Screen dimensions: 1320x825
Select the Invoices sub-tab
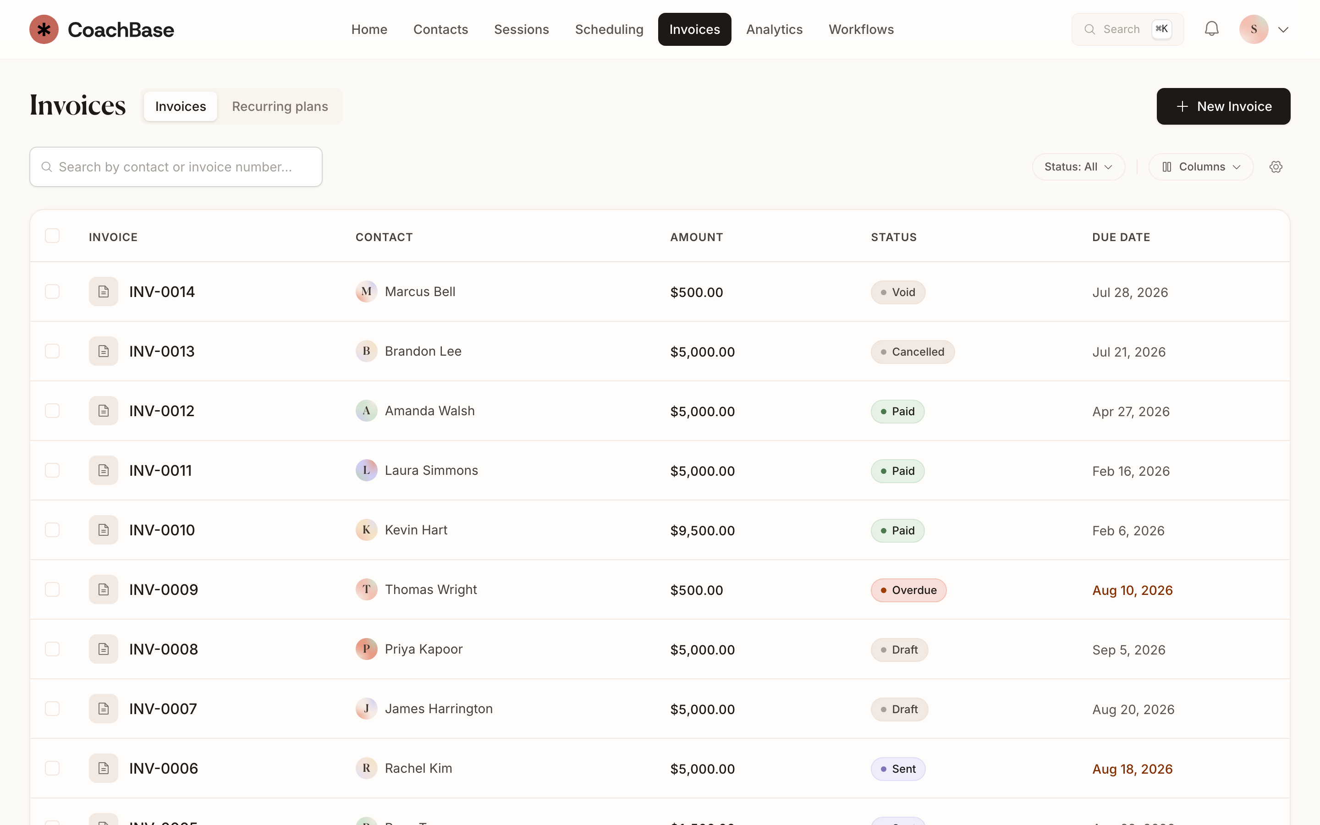pyautogui.click(x=181, y=106)
